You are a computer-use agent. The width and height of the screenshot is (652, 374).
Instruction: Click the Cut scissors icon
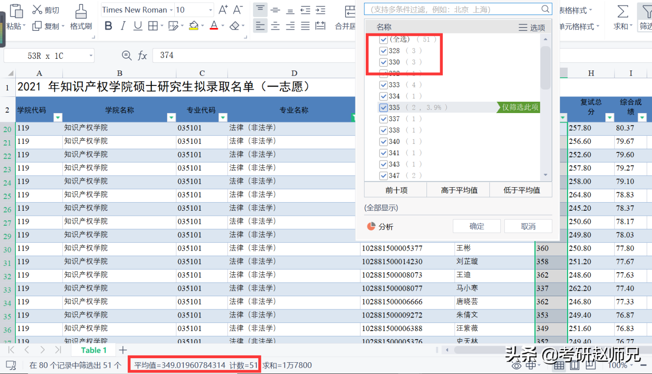[x=37, y=9]
